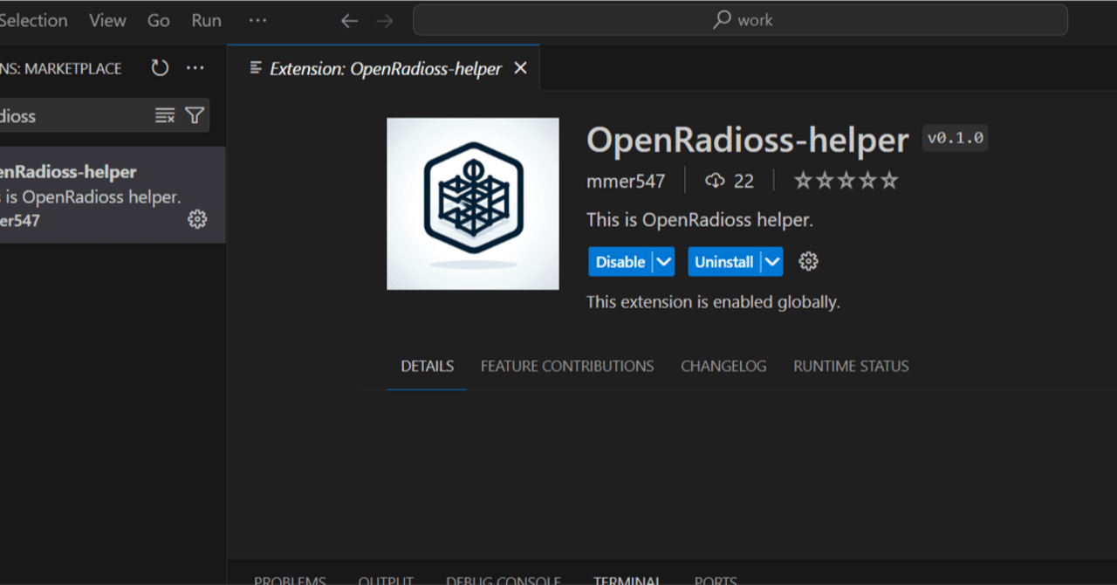Open More Actions in the Extensions panel

[x=195, y=67]
